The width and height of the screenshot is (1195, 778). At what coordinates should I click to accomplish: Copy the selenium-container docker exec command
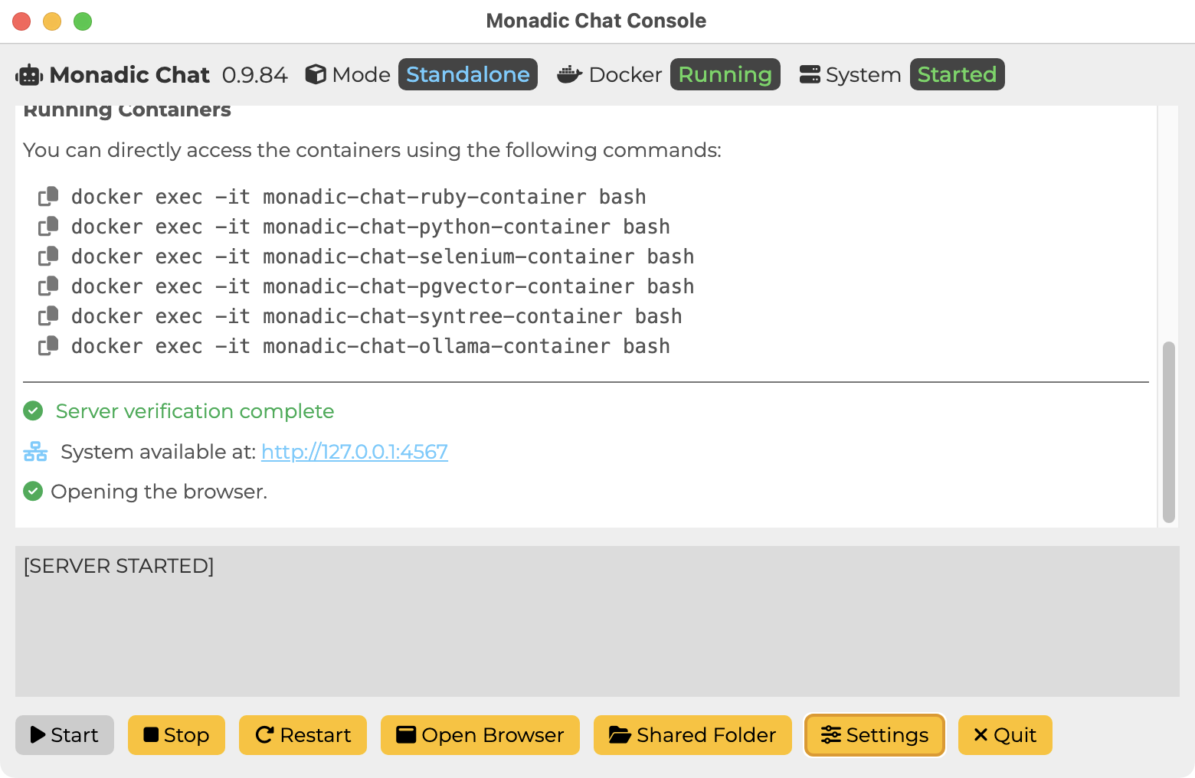(x=48, y=257)
